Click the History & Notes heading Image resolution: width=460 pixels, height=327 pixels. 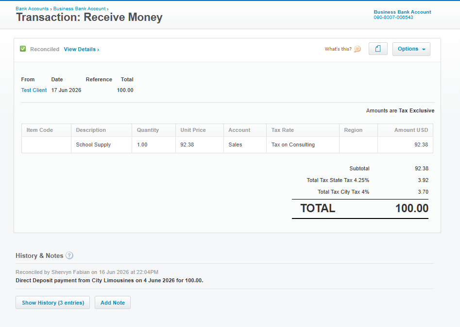[39, 255]
